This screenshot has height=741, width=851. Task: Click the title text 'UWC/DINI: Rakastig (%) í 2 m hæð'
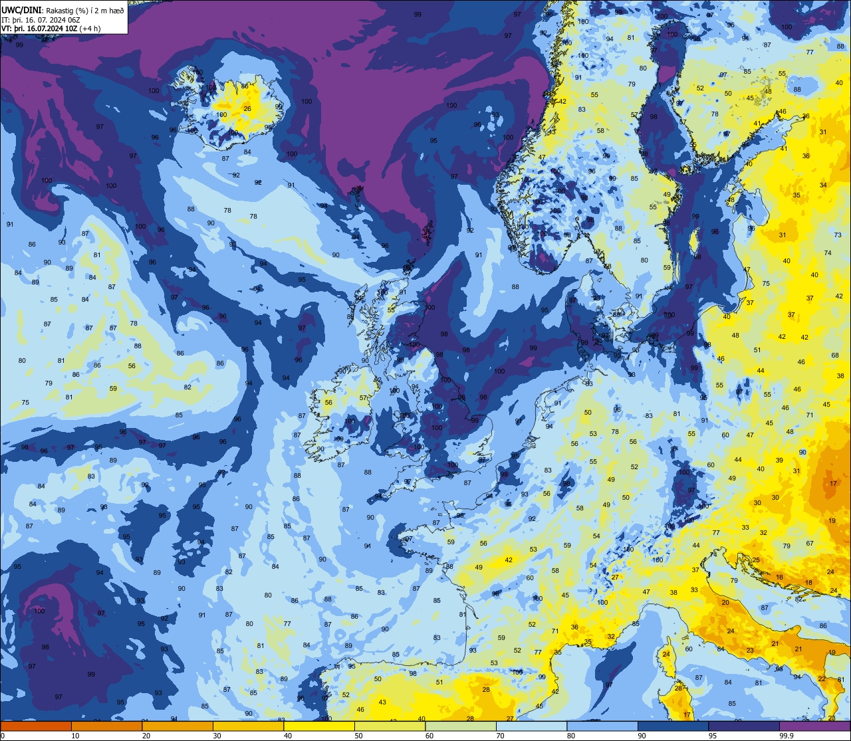click(62, 10)
